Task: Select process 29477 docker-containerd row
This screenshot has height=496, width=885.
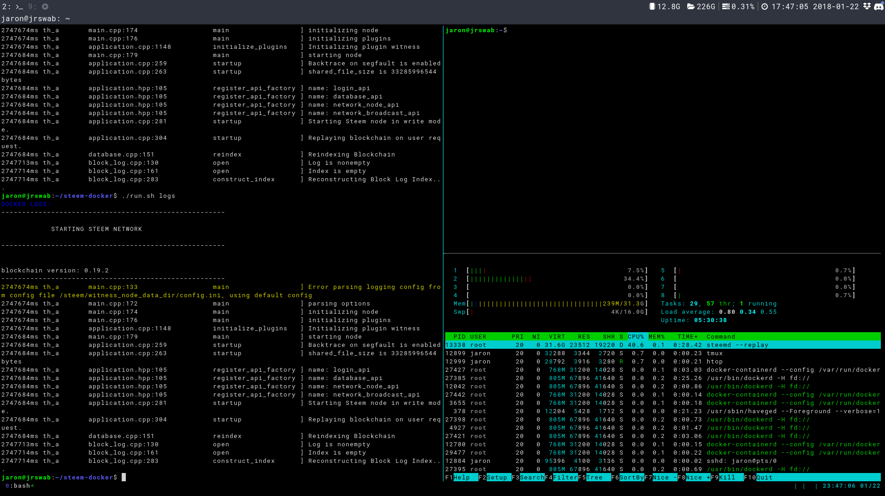Action: pos(663,453)
